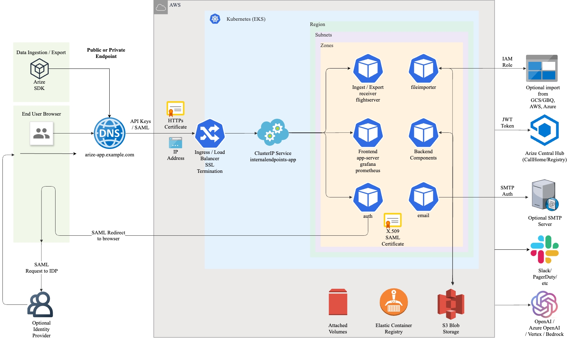Click the arize-app.example.com label
The image size is (571, 339).
pyautogui.click(x=110, y=155)
